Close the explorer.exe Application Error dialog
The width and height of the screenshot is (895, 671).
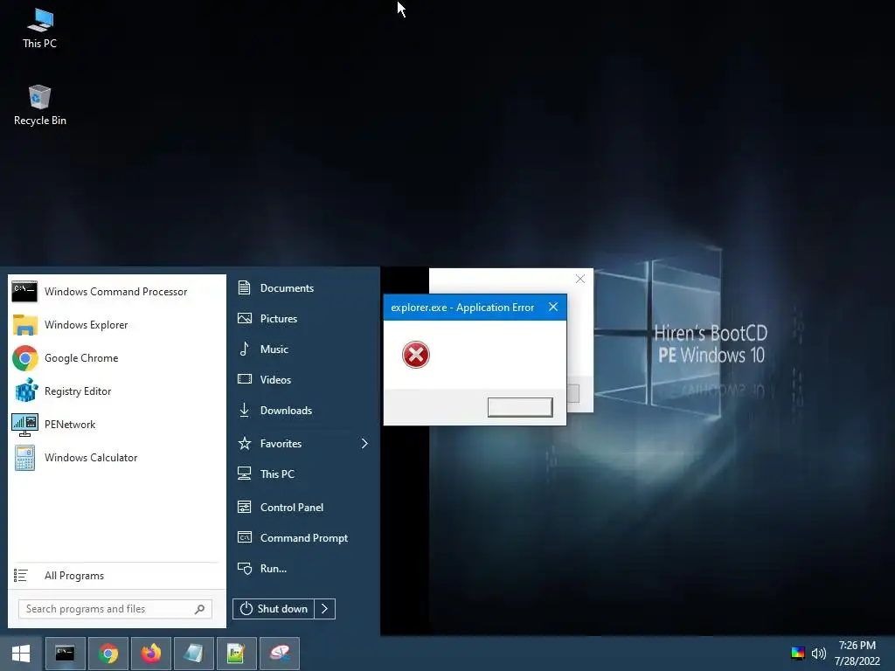(553, 307)
